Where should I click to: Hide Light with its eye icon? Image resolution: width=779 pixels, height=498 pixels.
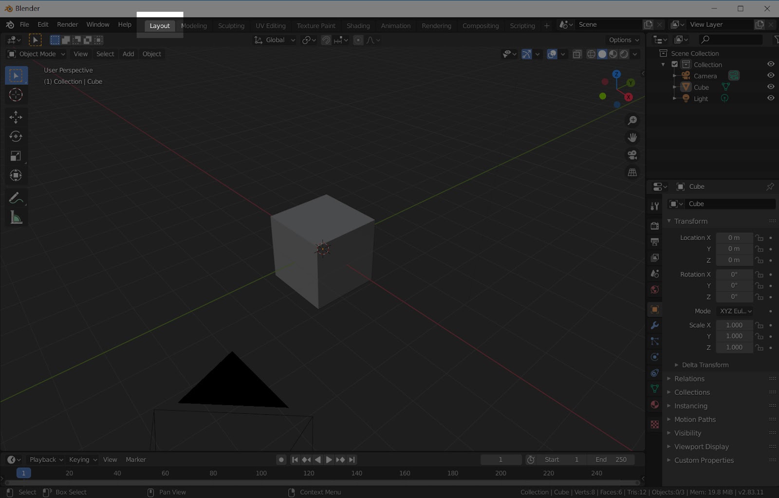point(771,98)
